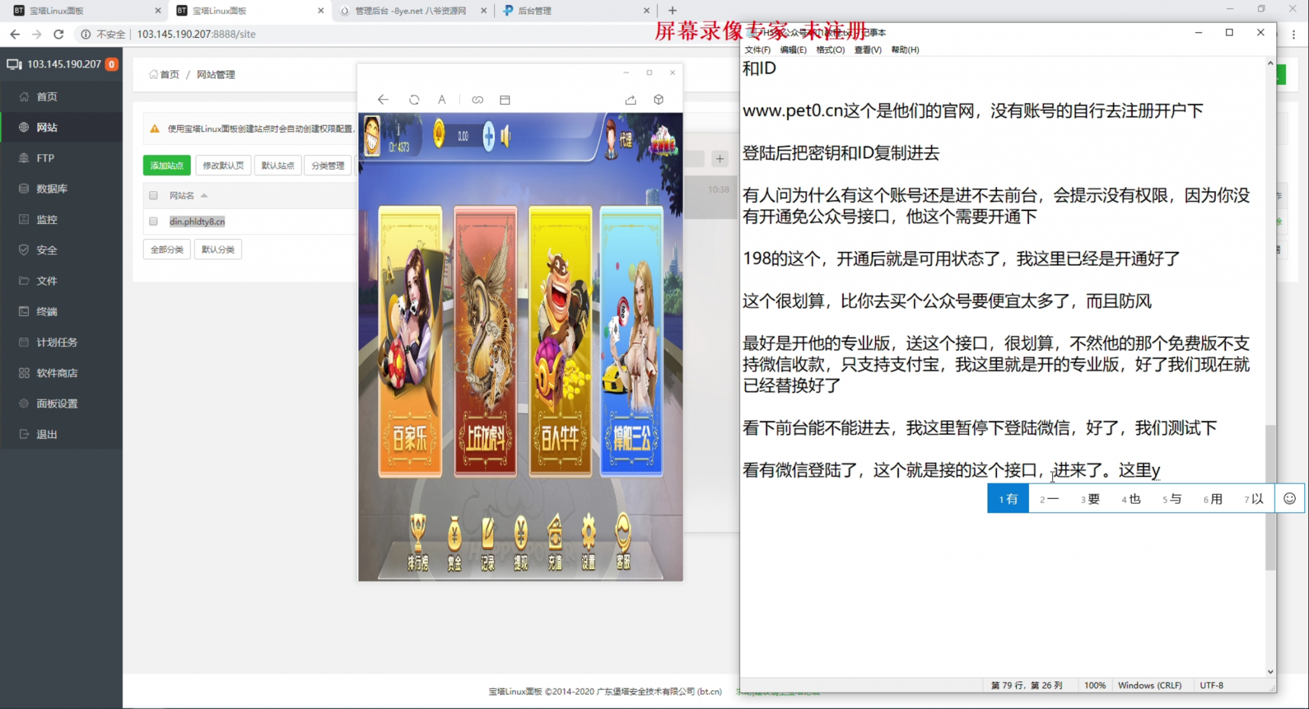Viewport: 1309px width, 709px height.
Task: Choose IME candidate 3 要
Action: (x=1090, y=499)
